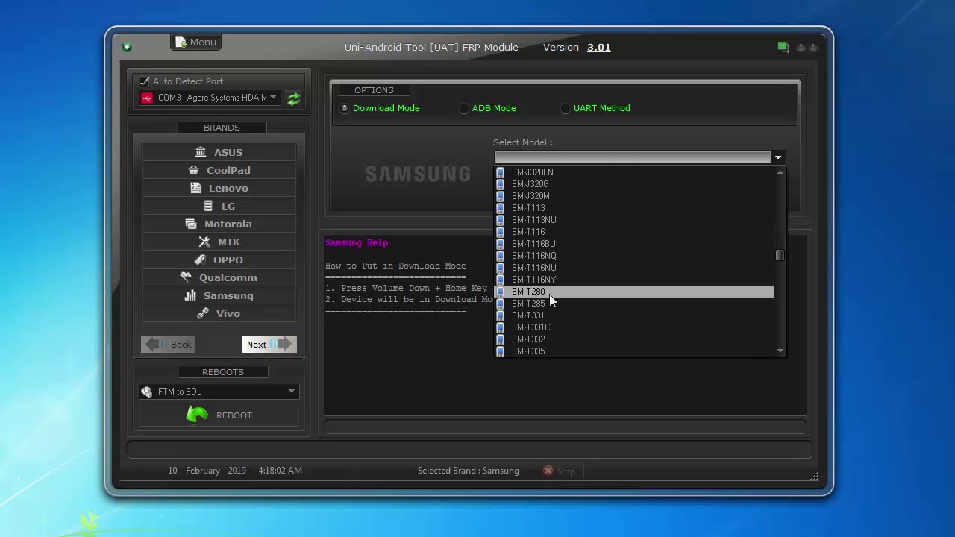This screenshot has height=537, width=955.
Task: Click model list scroll up arrow
Action: coord(780,172)
